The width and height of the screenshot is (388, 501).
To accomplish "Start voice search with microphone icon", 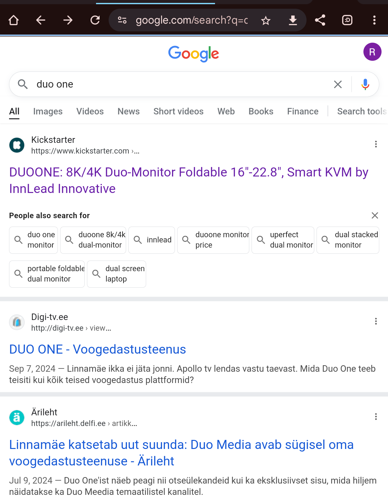I will tap(365, 84).
